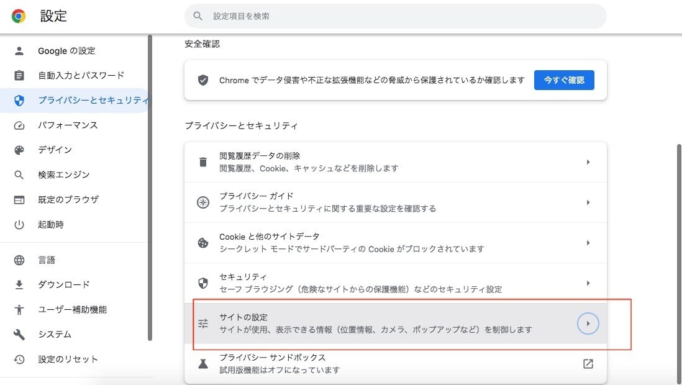The width and height of the screenshot is (682, 385).
Task: Click the clipboard icon for 自動入力とパスワード
Action: click(x=19, y=76)
